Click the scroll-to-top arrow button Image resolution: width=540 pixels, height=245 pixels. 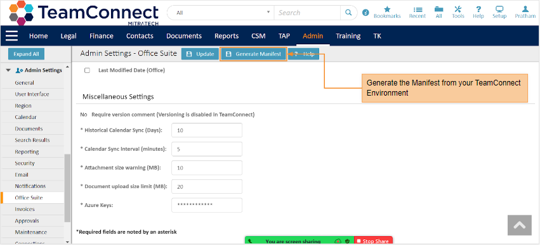click(519, 225)
